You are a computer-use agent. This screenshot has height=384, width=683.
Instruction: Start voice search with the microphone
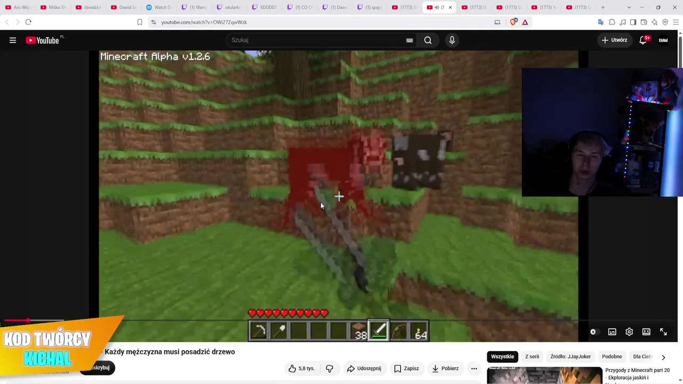(x=452, y=40)
